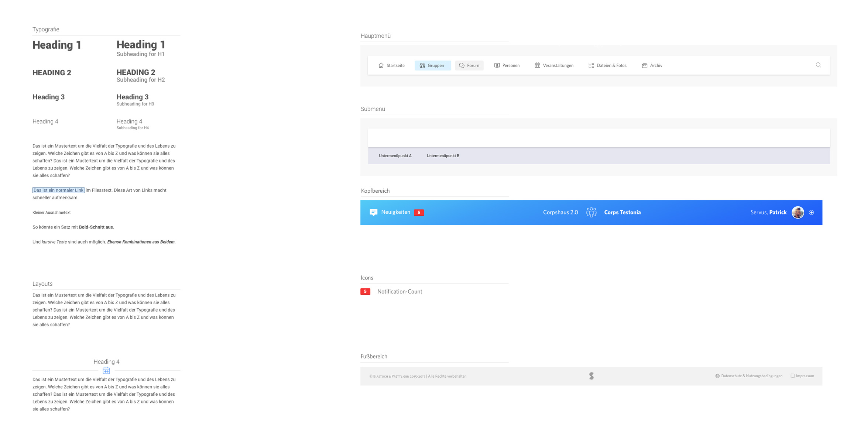
Task: Click the red Notification-Count icon in Icons section
Action: (365, 292)
